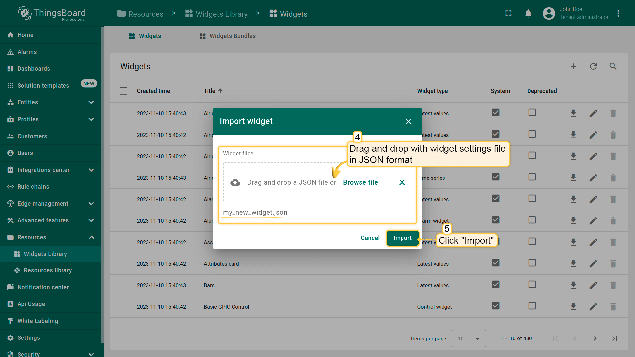Click Widgets Library breadcrumb
This screenshot has height=357, width=635.
point(216,14)
